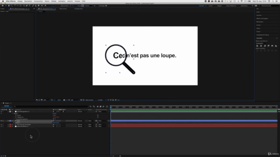
Task: Open the Animation menu
Action: pos(62,1)
